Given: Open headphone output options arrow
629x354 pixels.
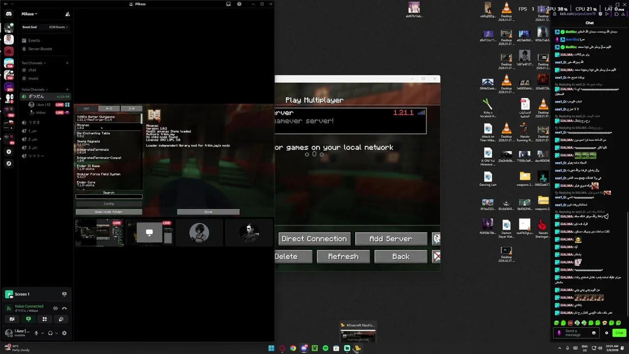Looking at the screenshot, I should [57, 333].
